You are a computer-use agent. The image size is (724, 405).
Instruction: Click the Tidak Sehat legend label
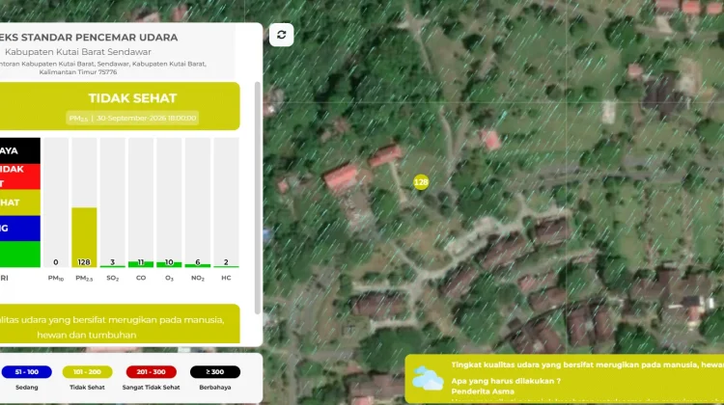pyautogui.click(x=87, y=388)
